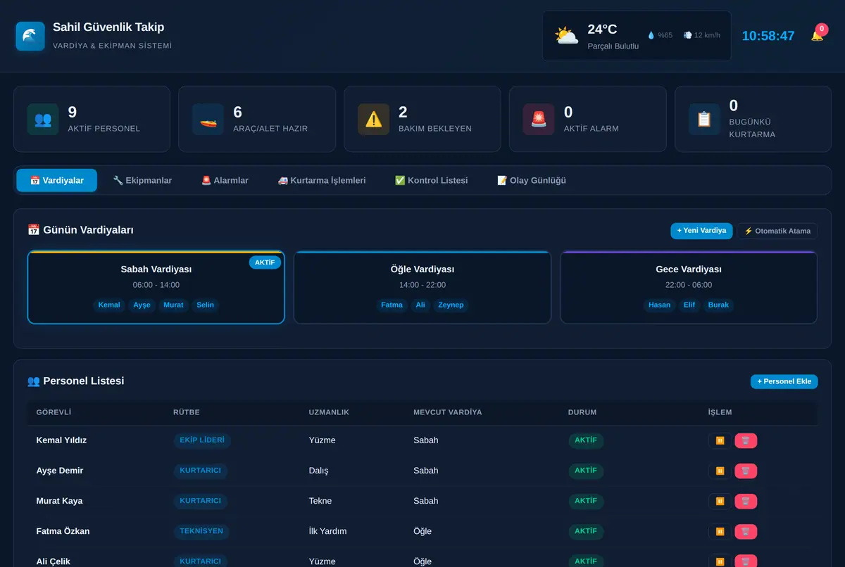The width and height of the screenshot is (845, 567).
Task: Delete Fatma Özkan using the trash icon
Action: click(x=746, y=532)
